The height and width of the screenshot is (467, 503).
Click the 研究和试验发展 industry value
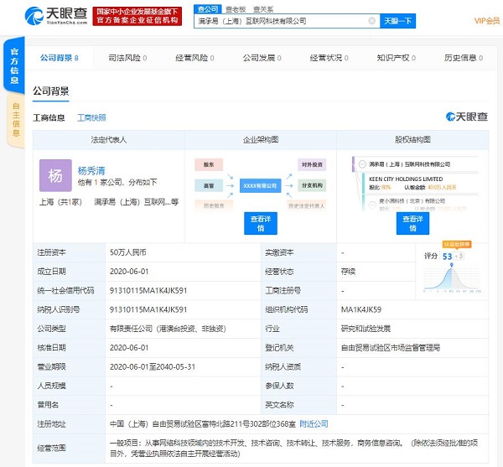(366, 329)
